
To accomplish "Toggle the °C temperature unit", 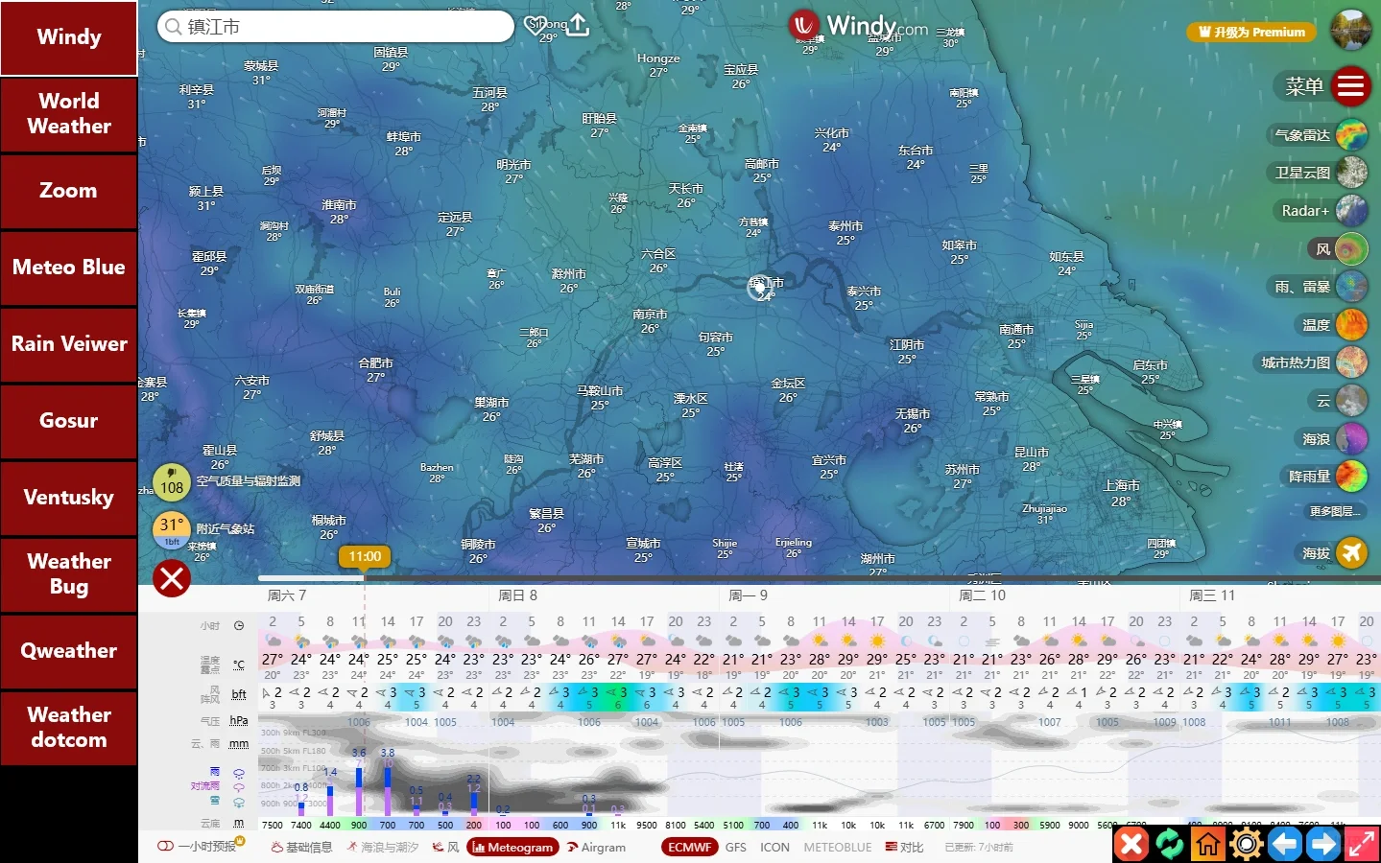I will 239,664.
